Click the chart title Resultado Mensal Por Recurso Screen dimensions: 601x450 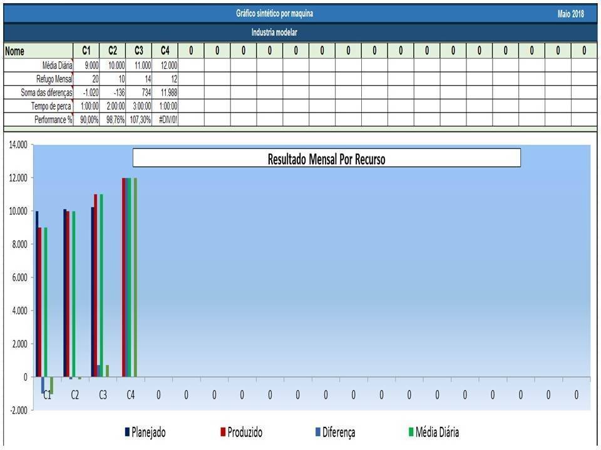[326, 159]
